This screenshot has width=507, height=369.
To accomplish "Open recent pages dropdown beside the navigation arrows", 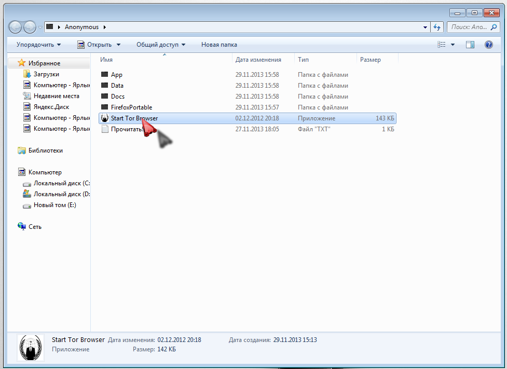I will point(40,28).
